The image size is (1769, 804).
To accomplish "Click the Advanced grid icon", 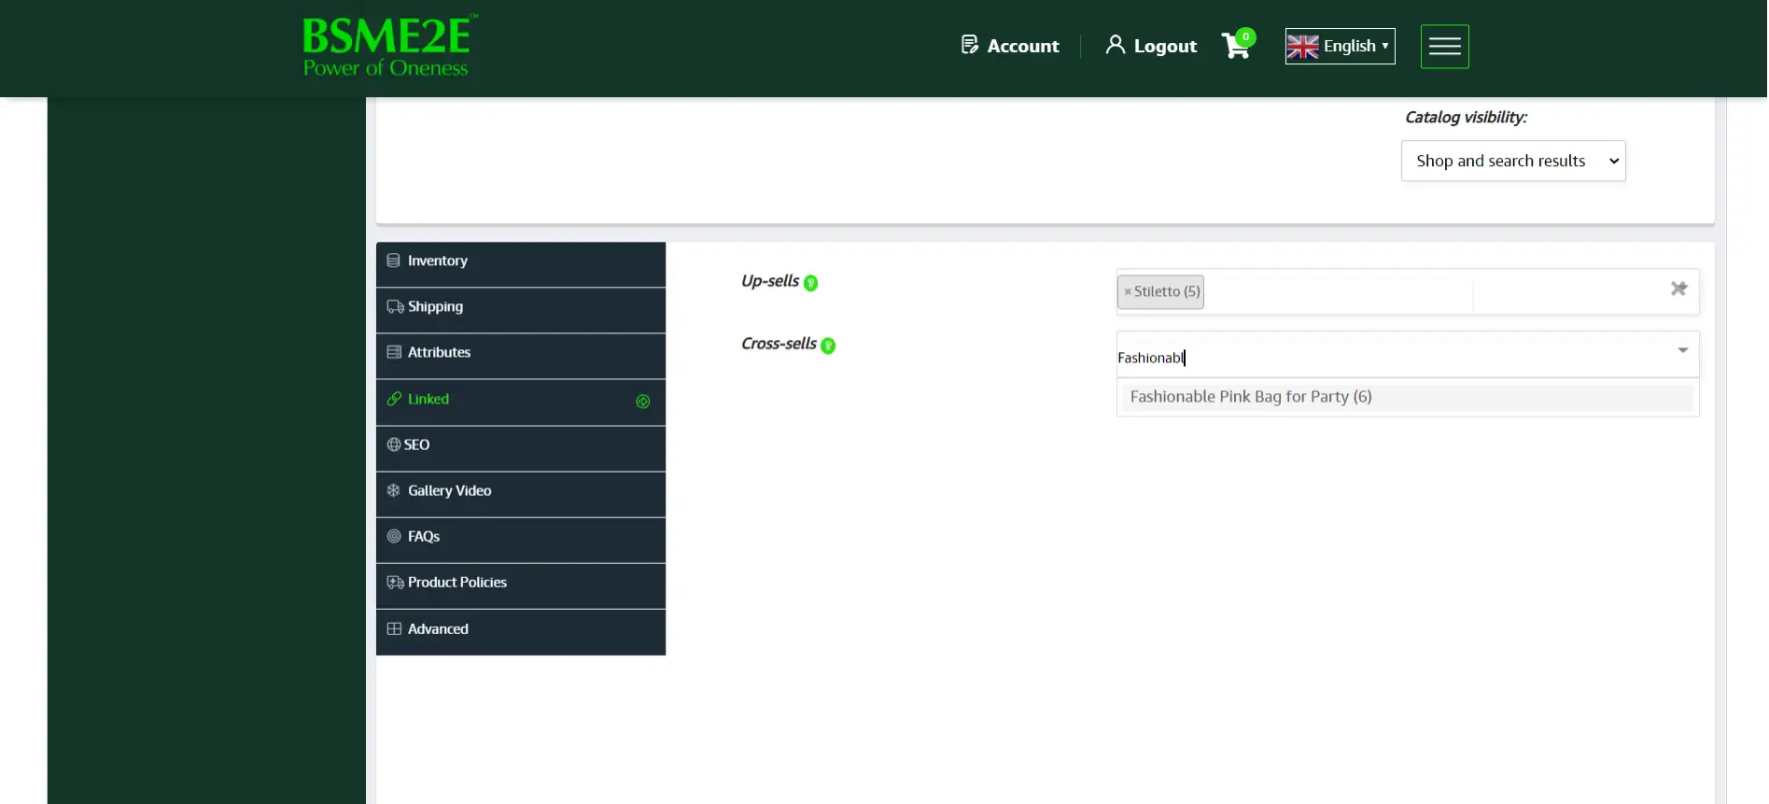I will pyautogui.click(x=394, y=628).
